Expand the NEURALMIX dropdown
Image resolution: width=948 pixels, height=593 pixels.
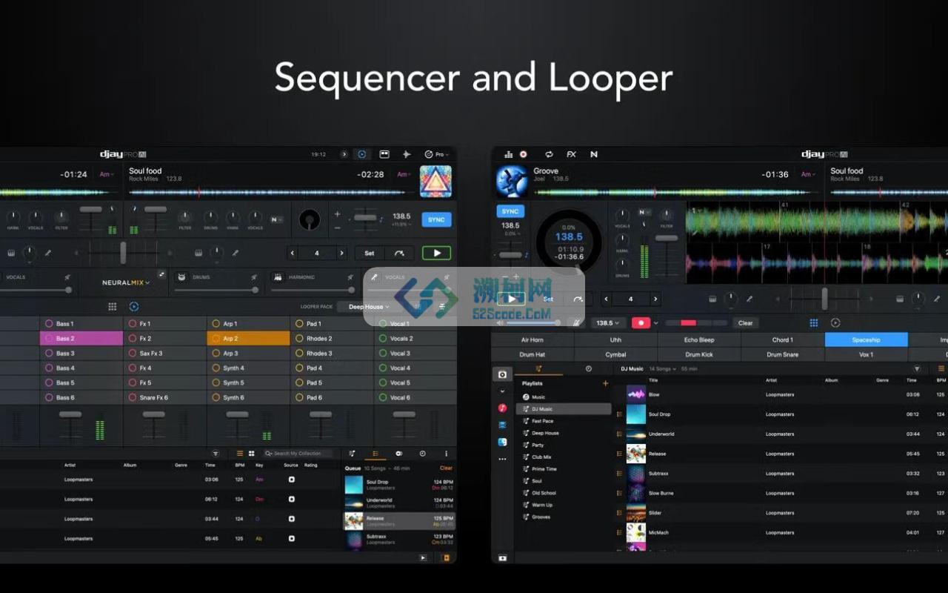click(x=125, y=282)
